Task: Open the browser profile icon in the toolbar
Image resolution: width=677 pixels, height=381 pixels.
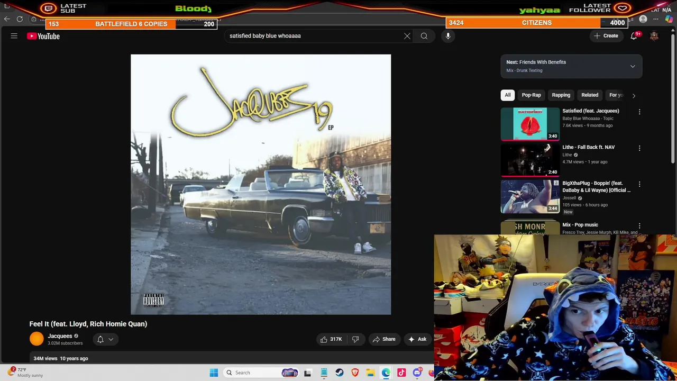Action: pos(643,19)
